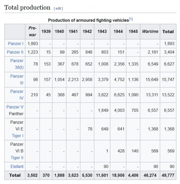Visit the Elefant article link
180x184 pixels.
17,167
